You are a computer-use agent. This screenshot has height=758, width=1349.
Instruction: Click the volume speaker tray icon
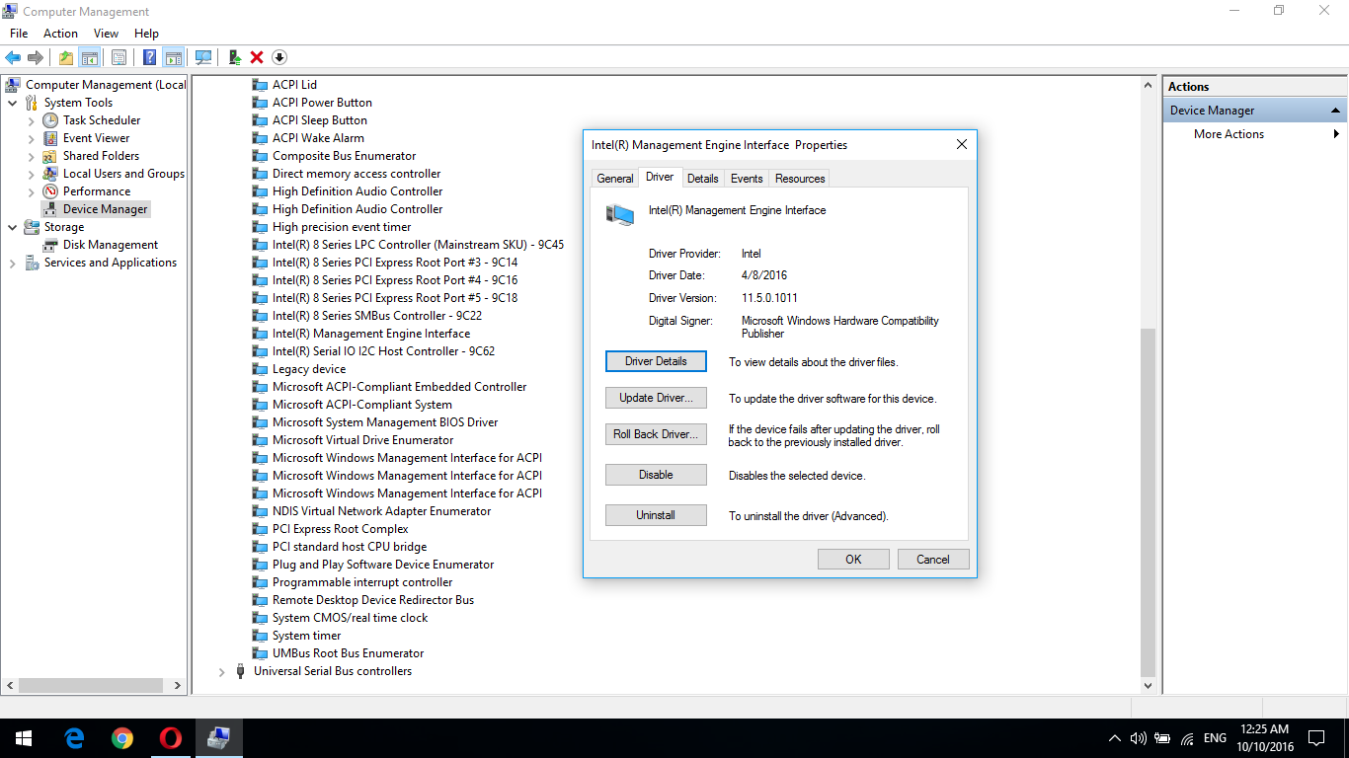(x=1138, y=738)
